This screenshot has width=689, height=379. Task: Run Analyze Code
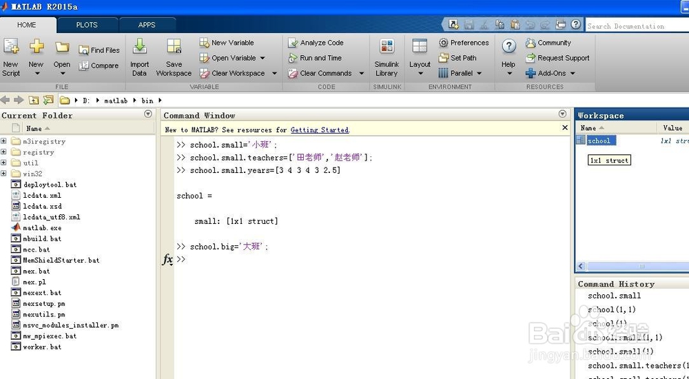[x=316, y=43]
